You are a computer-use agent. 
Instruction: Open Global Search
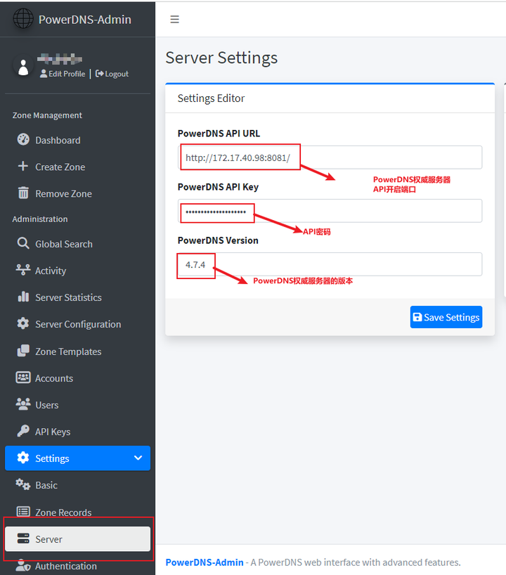click(x=77, y=244)
